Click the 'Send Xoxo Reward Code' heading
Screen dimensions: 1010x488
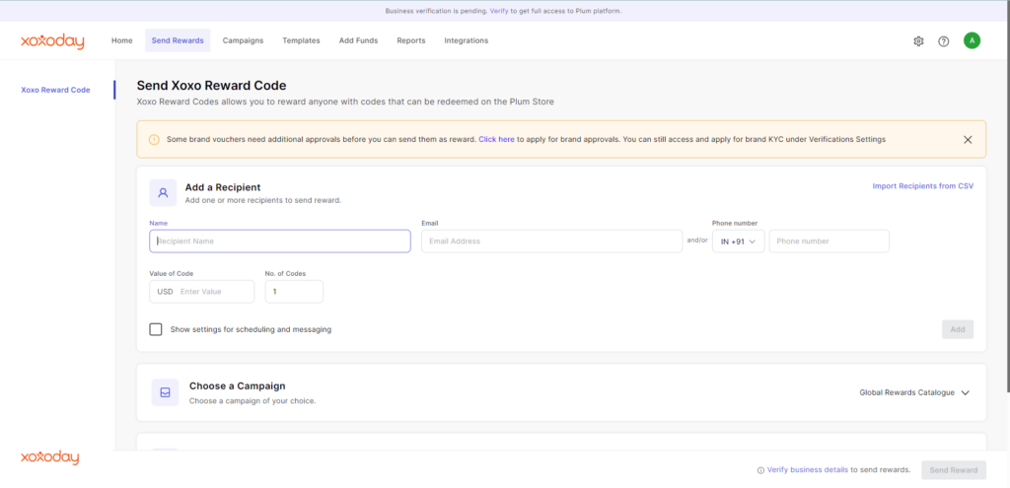pos(211,86)
